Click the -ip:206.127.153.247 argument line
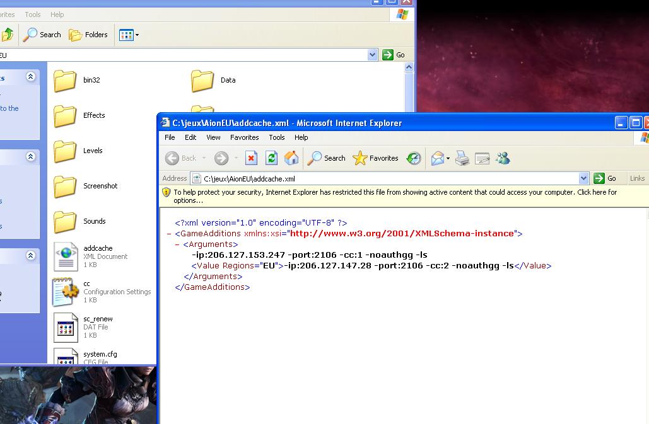This screenshot has width=649, height=424. (309, 255)
